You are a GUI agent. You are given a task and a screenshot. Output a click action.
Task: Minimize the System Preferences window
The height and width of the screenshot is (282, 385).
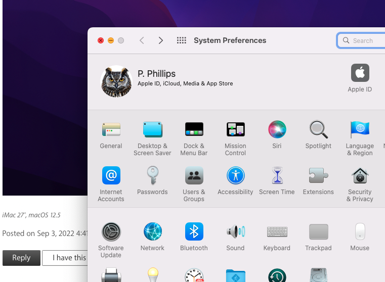pyautogui.click(x=111, y=40)
